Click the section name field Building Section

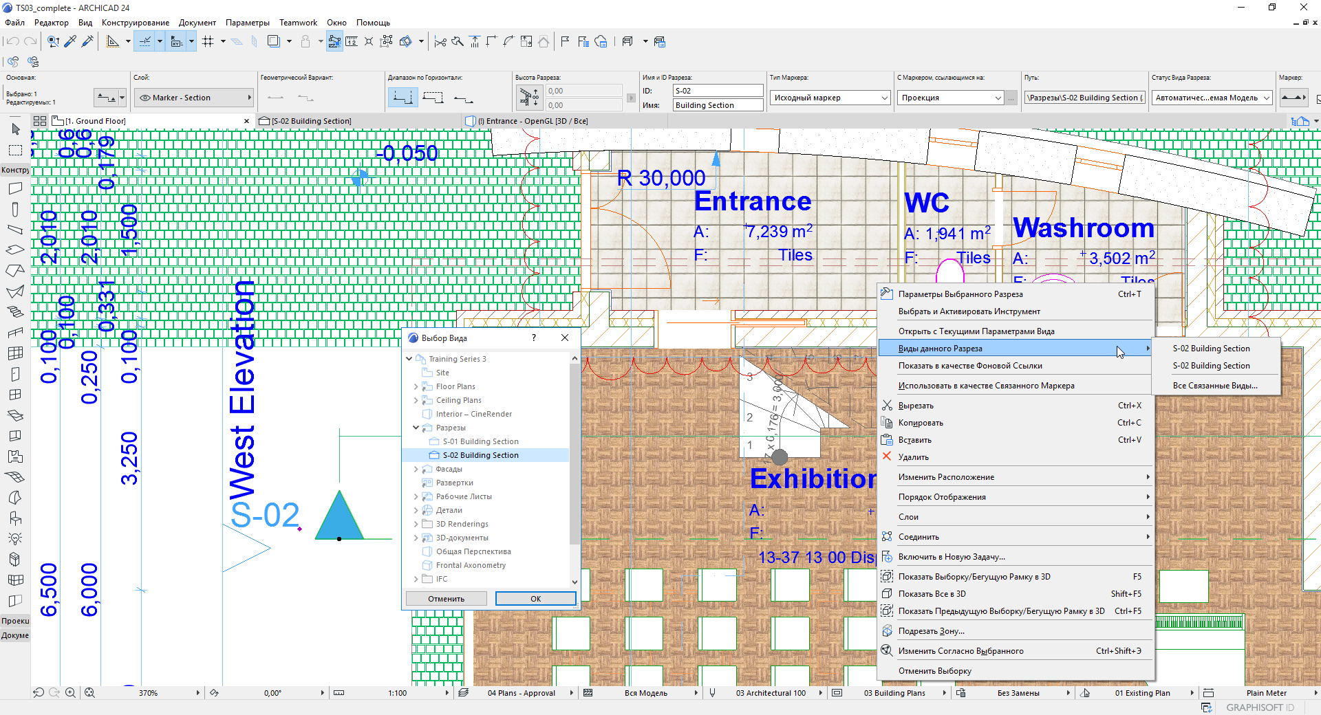[718, 105]
